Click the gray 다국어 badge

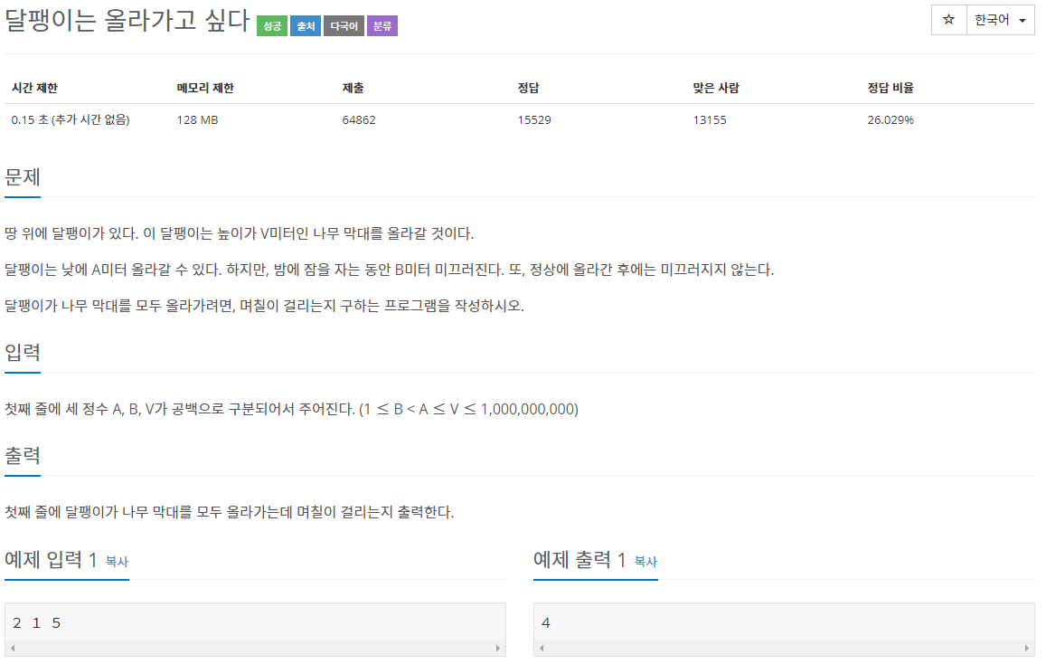[x=344, y=26]
